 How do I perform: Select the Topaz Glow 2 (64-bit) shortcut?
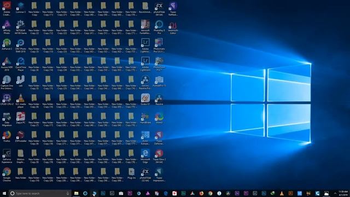[159, 157]
